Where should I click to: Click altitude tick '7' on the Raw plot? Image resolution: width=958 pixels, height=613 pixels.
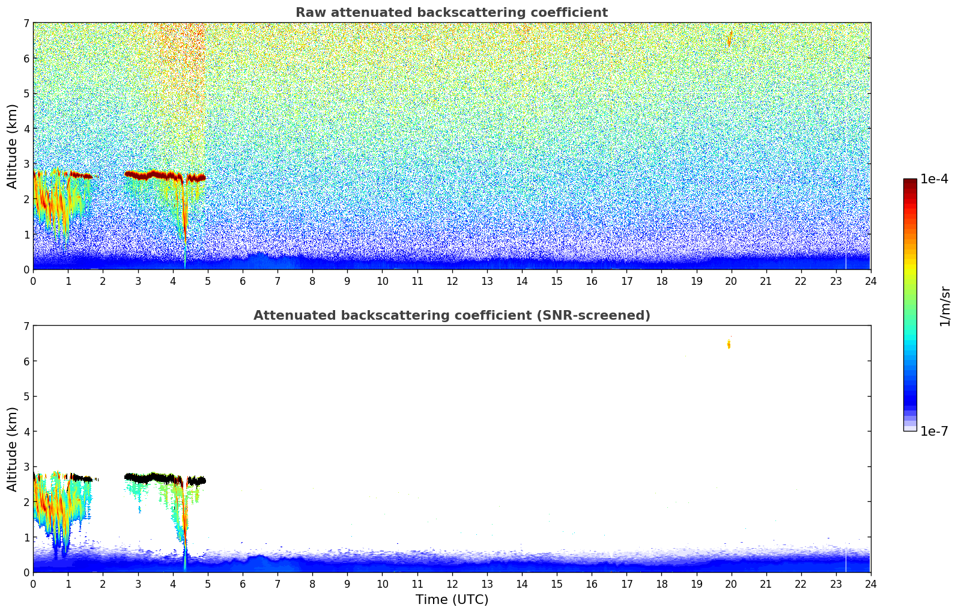click(26, 23)
